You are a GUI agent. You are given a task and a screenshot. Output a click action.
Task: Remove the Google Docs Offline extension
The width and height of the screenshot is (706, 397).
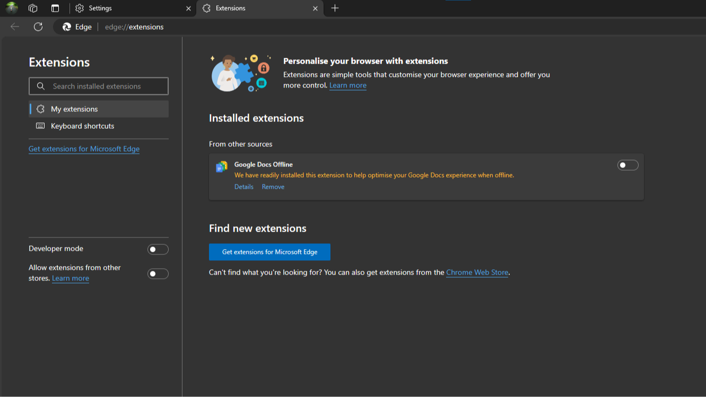pyautogui.click(x=273, y=187)
